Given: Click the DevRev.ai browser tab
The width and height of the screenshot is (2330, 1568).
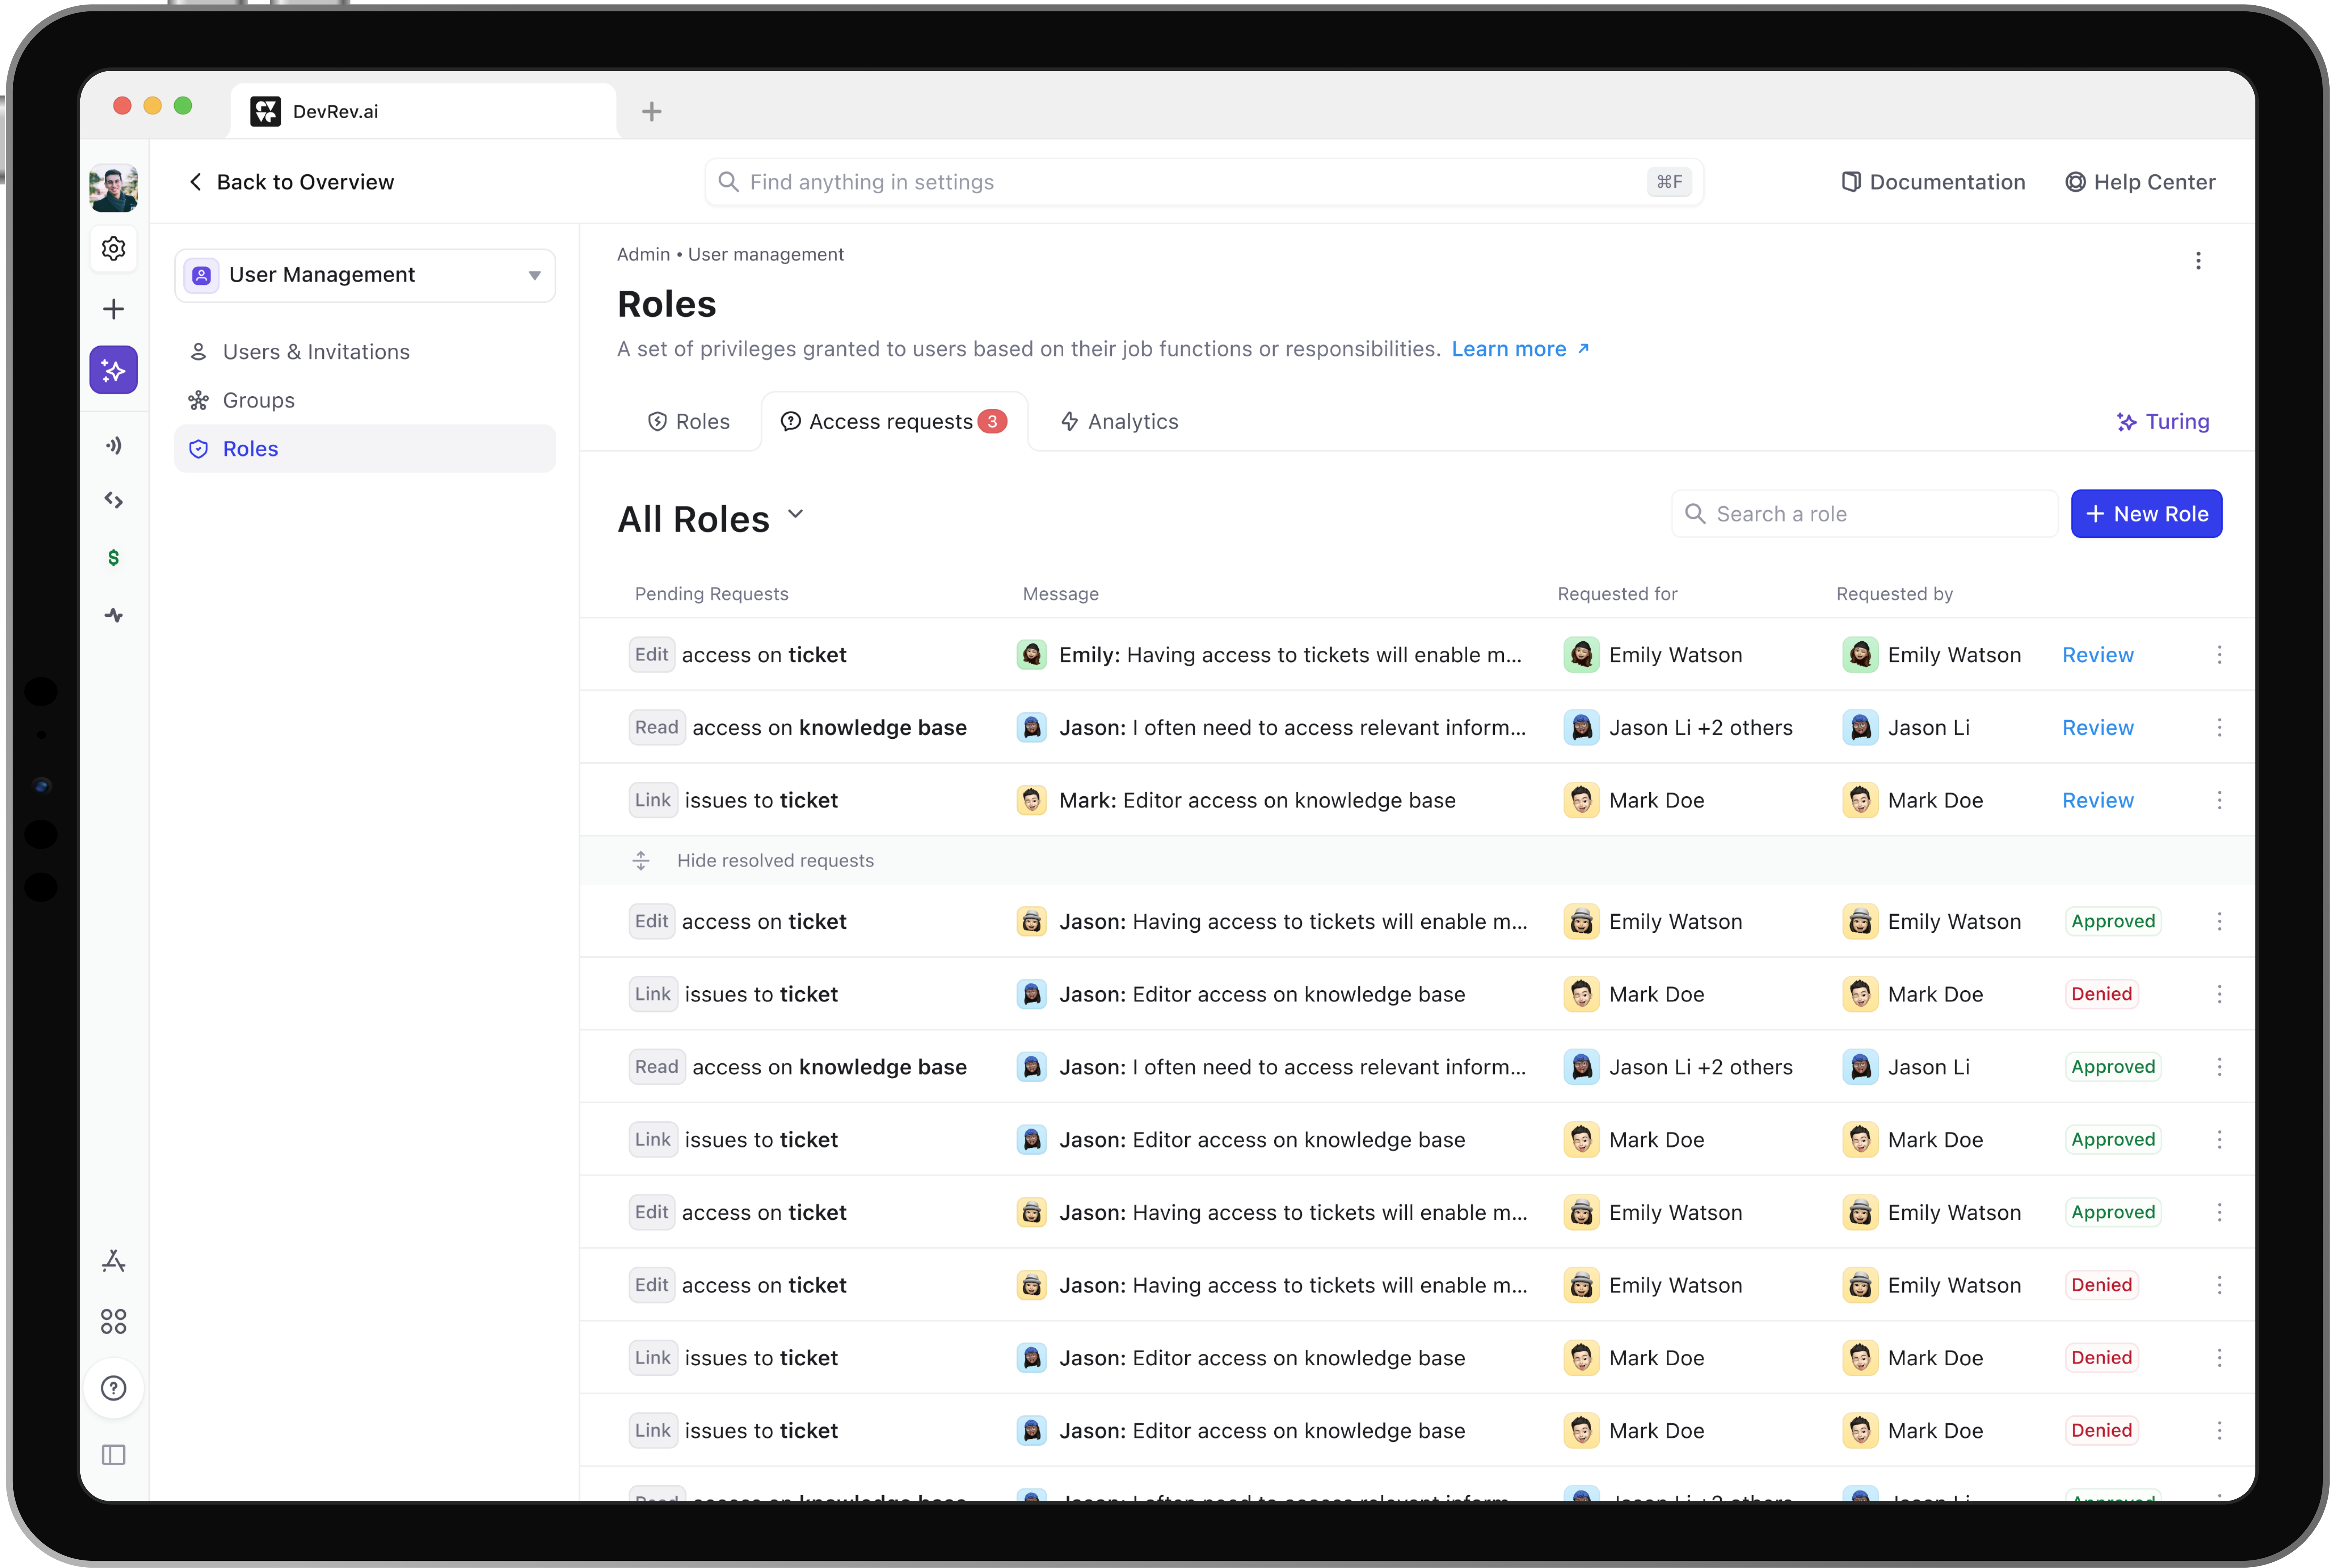Looking at the screenshot, I should point(423,111).
